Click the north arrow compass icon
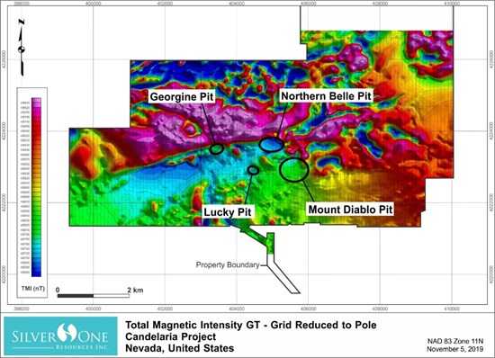The height and width of the screenshot is (358, 495). pyautogui.click(x=22, y=48)
